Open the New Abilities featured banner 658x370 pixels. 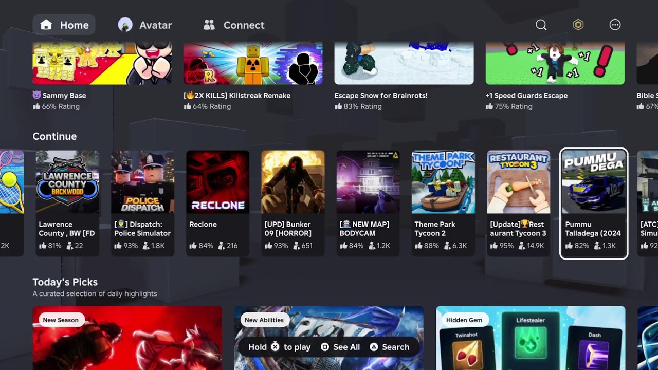[x=329, y=338]
